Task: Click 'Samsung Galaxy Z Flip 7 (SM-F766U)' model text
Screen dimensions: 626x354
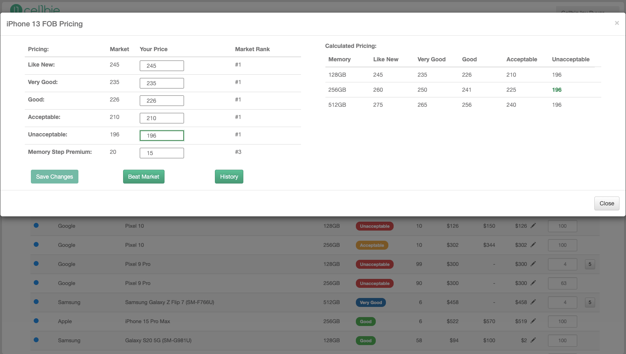Action: pyautogui.click(x=169, y=302)
